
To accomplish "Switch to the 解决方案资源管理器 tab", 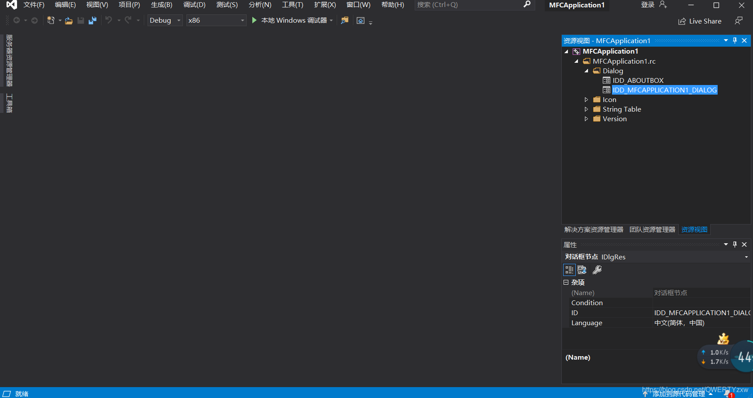I will (594, 229).
